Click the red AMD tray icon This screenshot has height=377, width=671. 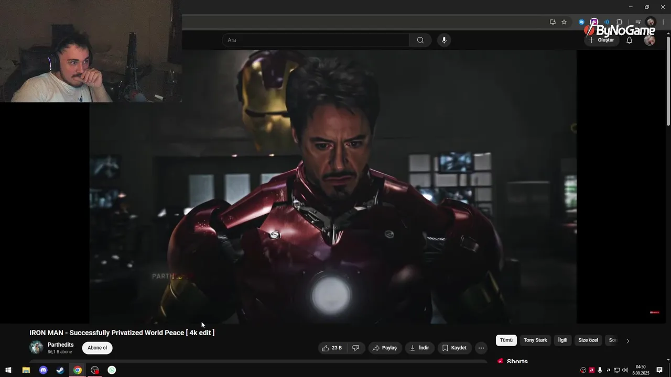click(x=592, y=370)
